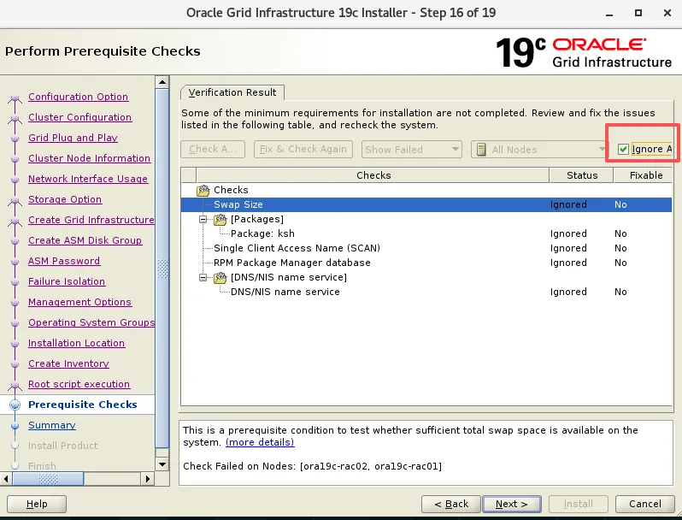Toggle the Ignore All checkbox
This screenshot has width=682, height=520.
click(x=623, y=150)
